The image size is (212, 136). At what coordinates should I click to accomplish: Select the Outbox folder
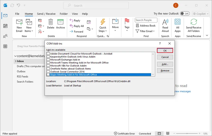pyautogui.click(x=21, y=71)
